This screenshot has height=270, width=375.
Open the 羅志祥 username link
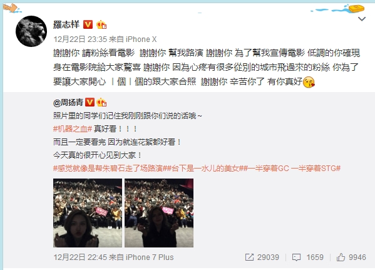pyautogui.click(x=66, y=24)
